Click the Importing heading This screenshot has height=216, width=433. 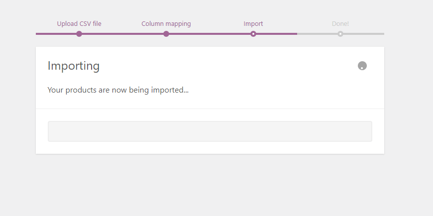[74, 66]
